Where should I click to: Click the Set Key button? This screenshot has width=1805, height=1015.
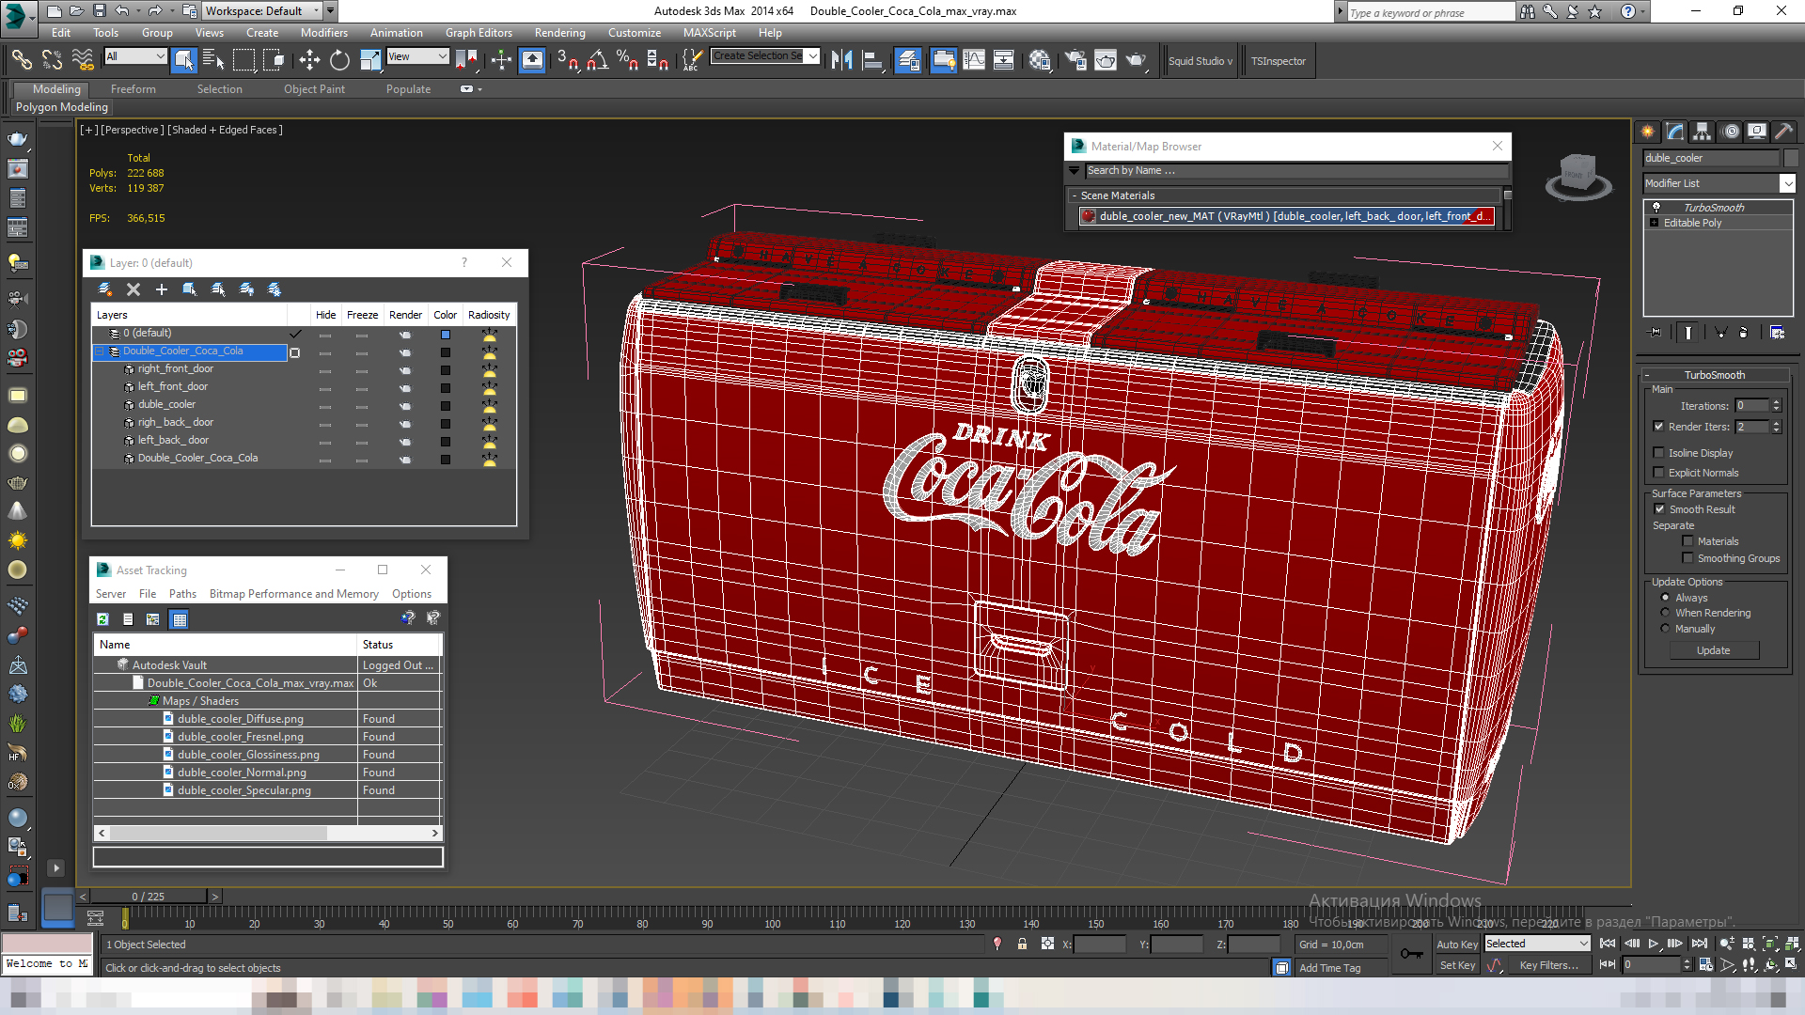click(x=1456, y=965)
